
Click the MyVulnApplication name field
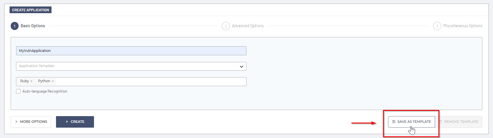131,51
